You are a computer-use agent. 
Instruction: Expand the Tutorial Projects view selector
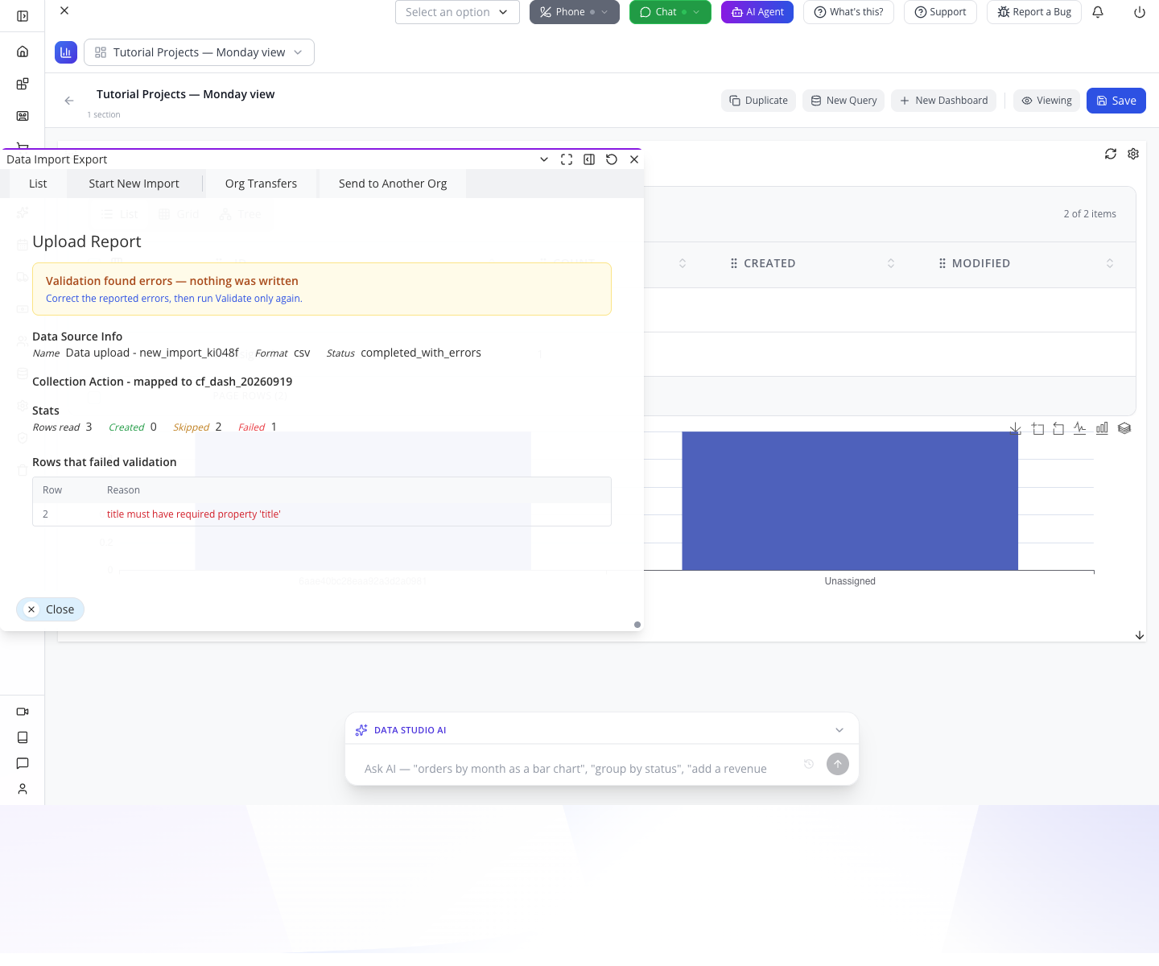coord(199,52)
